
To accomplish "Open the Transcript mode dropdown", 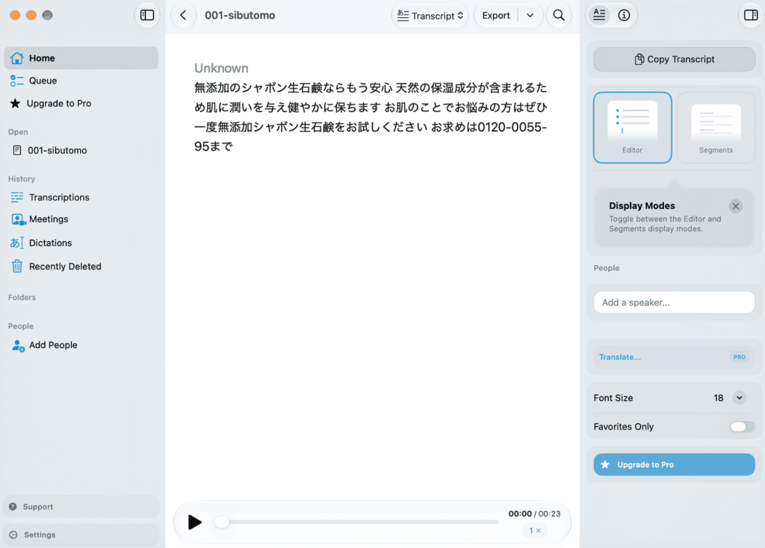I will 430,16.
